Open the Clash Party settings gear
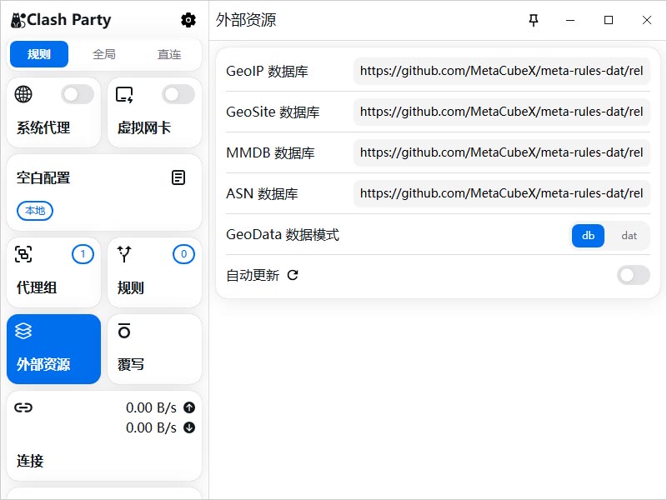 click(188, 19)
